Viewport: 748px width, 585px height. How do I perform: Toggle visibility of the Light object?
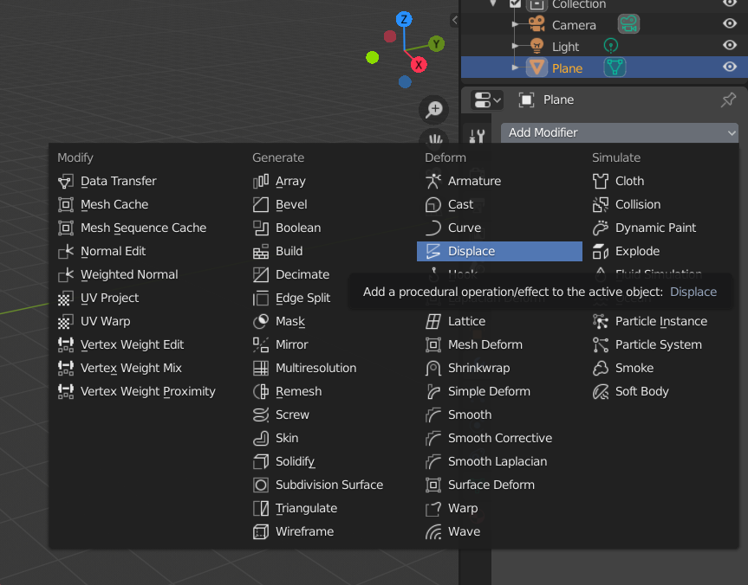pos(728,46)
